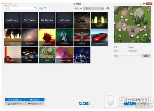Viewport: 154px width, 111px height.
Task: Browse the Workshop with the wrench button
Action: click(x=15, y=100)
